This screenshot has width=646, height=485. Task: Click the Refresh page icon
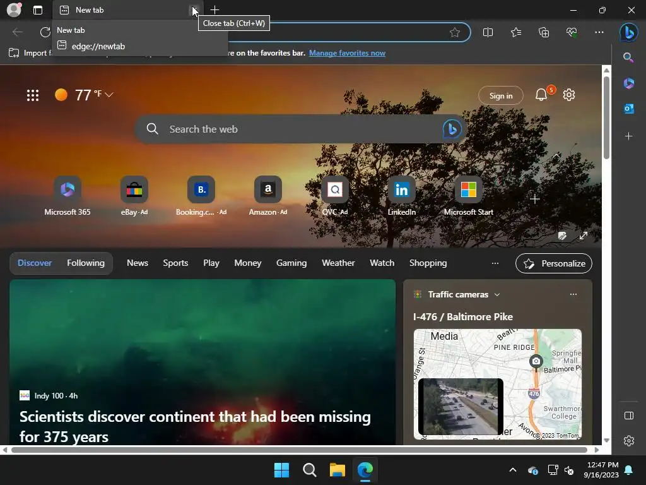(45, 32)
